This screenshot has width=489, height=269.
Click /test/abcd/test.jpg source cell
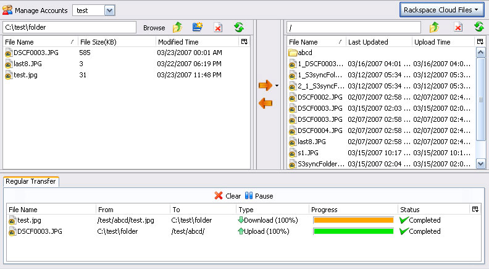pos(126,220)
